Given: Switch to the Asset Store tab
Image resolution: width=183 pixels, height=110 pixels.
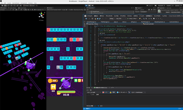Looking at the screenshot, I should 22,8.
